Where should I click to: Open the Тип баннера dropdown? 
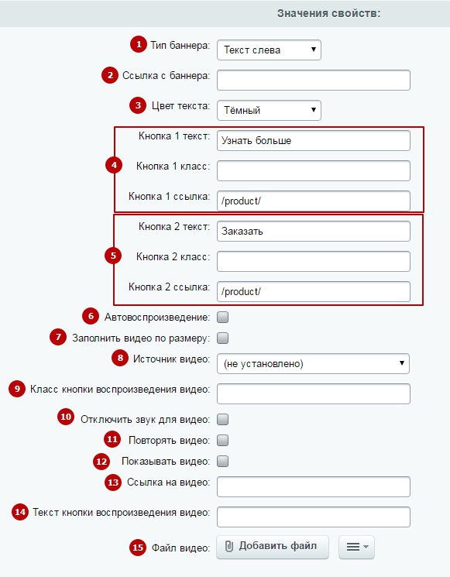click(x=269, y=50)
